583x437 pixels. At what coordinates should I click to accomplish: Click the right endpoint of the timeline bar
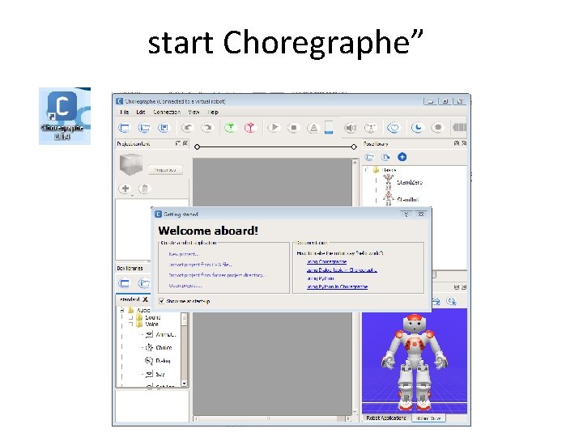point(354,147)
